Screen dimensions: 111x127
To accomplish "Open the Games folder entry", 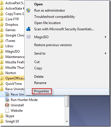I will [10, 30].
